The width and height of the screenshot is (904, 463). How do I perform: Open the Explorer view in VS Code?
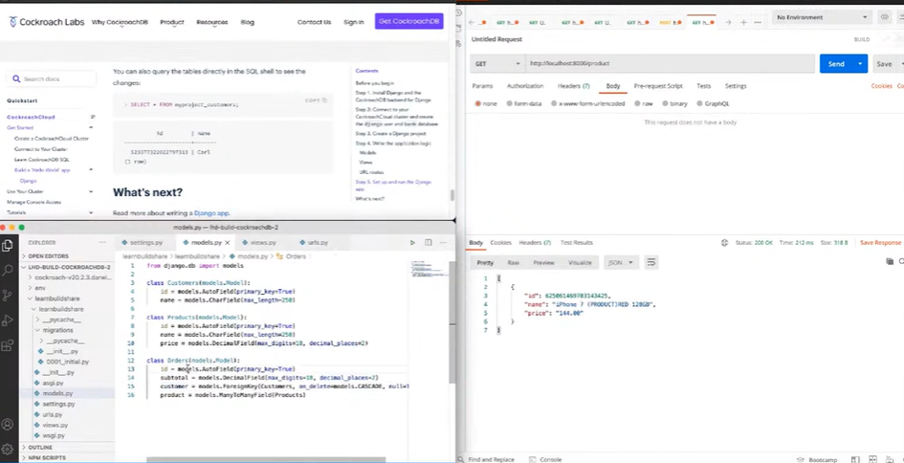pyautogui.click(x=8, y=246)
